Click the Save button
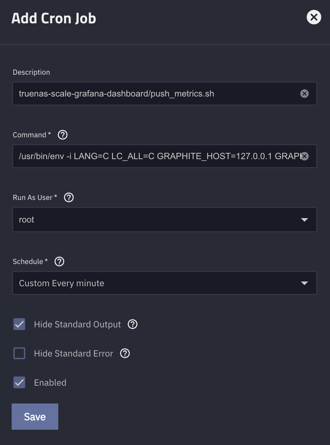This screenshot has height=445, width=330. 35,416
